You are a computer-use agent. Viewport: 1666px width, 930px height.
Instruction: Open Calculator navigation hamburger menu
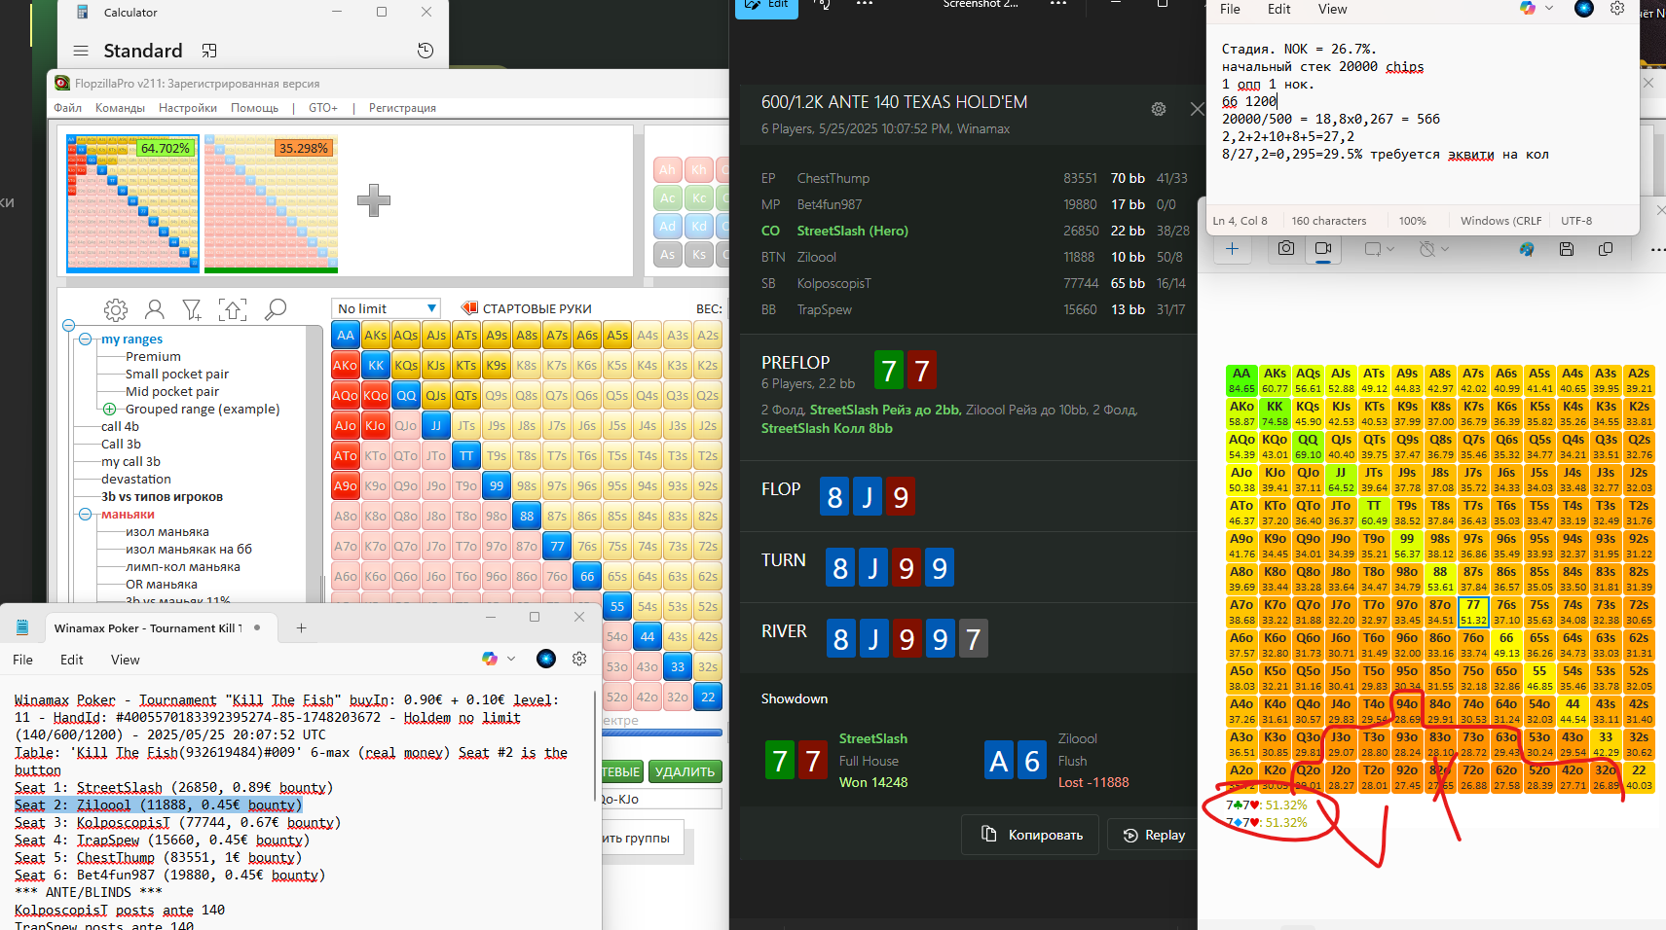coord(81,51)
